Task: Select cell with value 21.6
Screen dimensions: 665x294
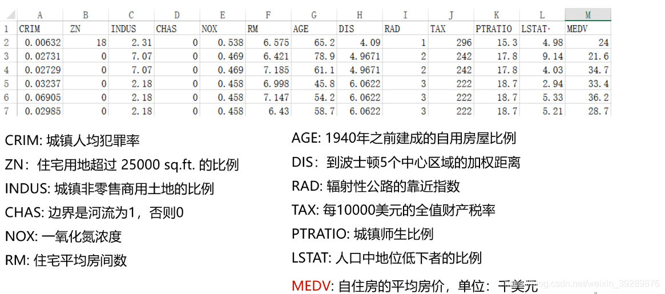Action: point(588,57)
